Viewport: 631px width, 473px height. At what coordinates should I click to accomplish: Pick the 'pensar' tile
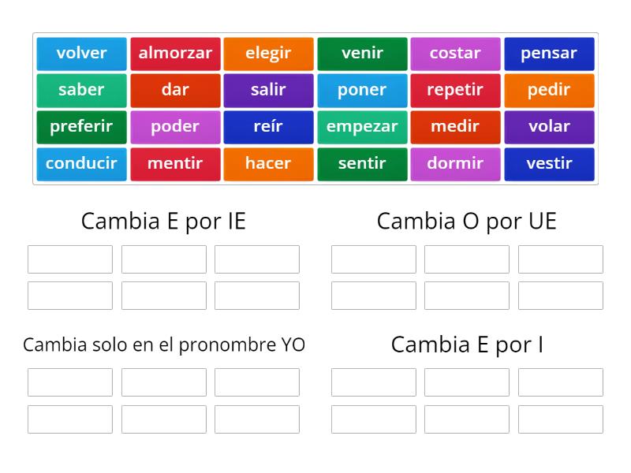coord(550,53)
